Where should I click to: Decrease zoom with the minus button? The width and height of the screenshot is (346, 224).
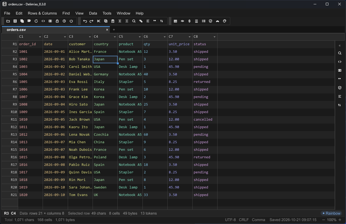click(324, 220)
